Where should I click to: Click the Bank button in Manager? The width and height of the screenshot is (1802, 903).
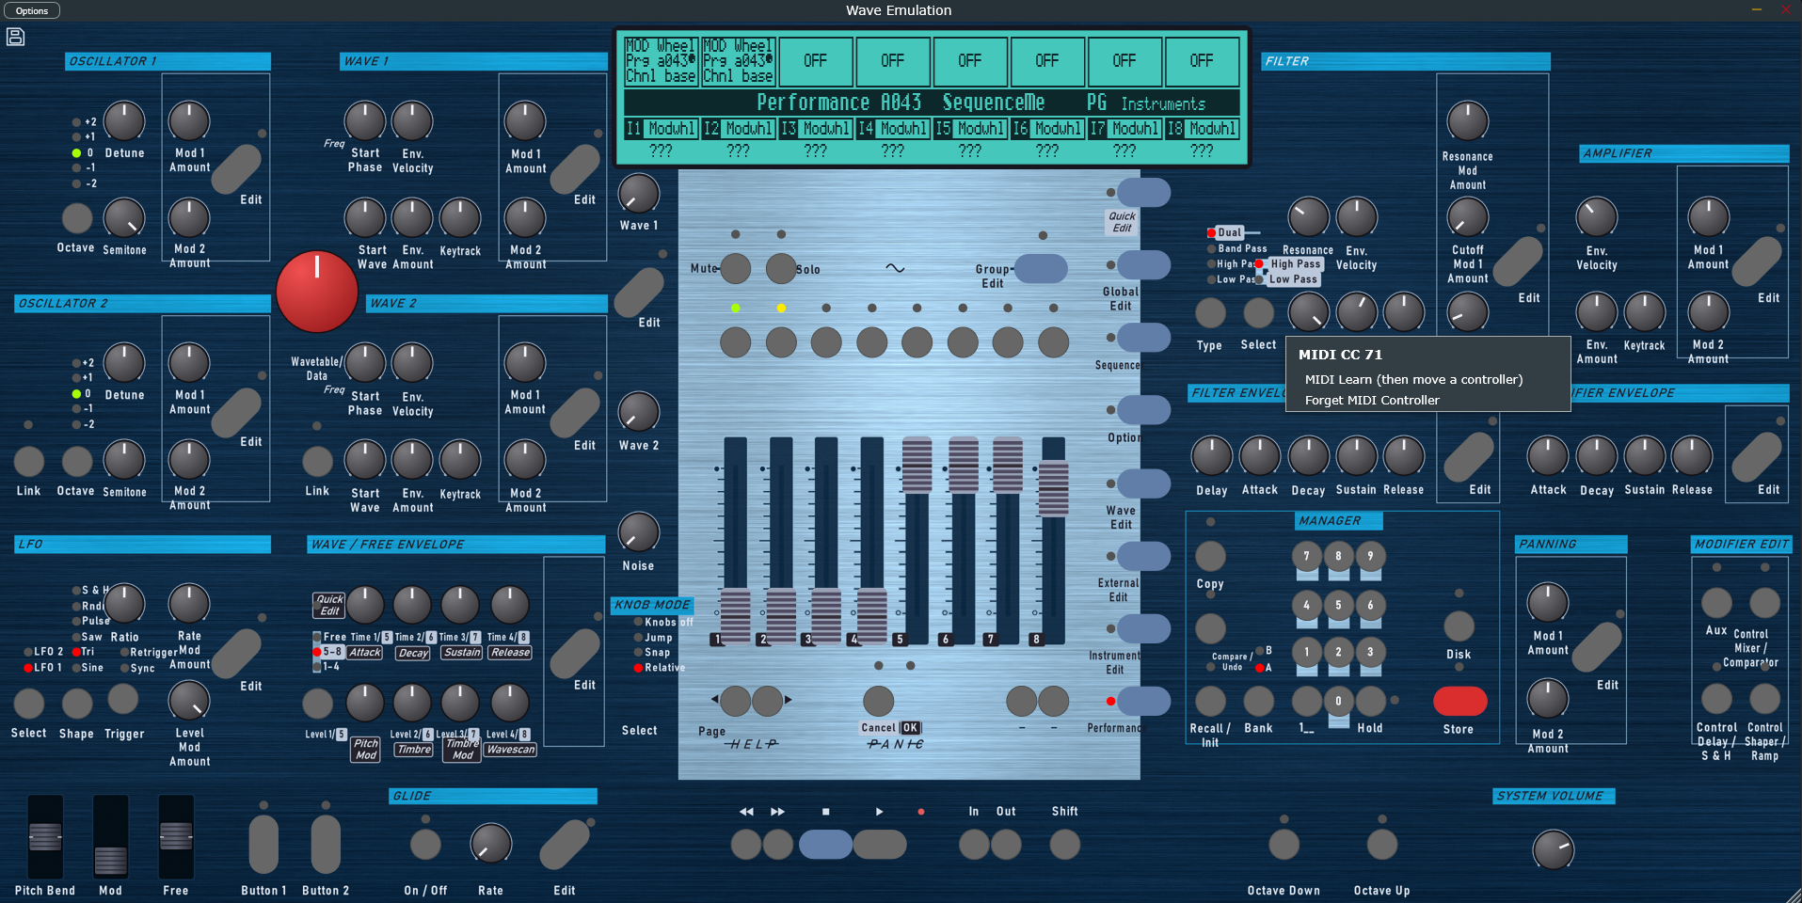pyautogui.click(x=1258, y=701)
